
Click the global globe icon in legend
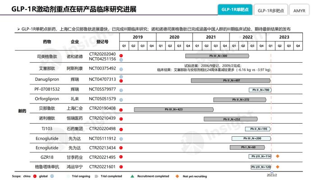pos(52,176)
